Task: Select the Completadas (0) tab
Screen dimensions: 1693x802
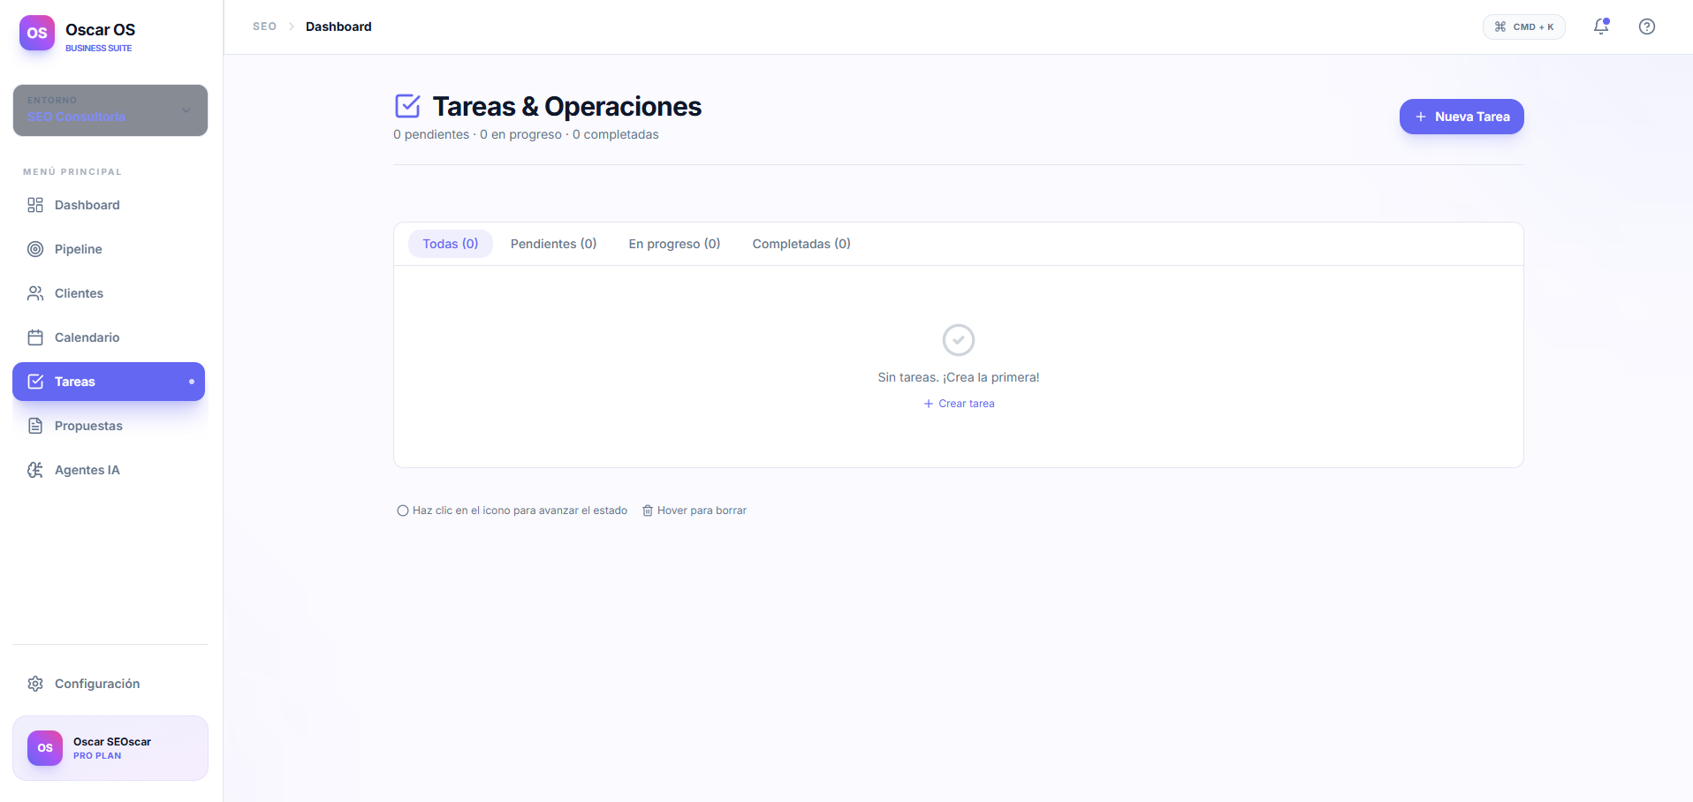Action: tap(801, 243)
